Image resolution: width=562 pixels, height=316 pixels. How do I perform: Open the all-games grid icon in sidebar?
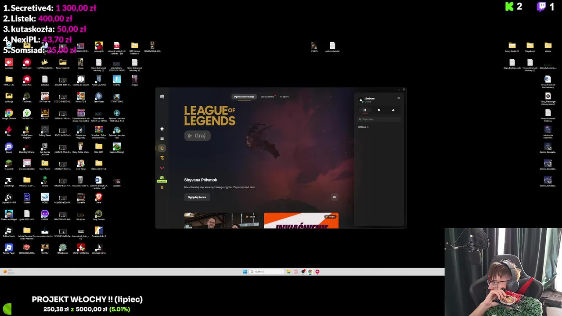coord(162,139)
